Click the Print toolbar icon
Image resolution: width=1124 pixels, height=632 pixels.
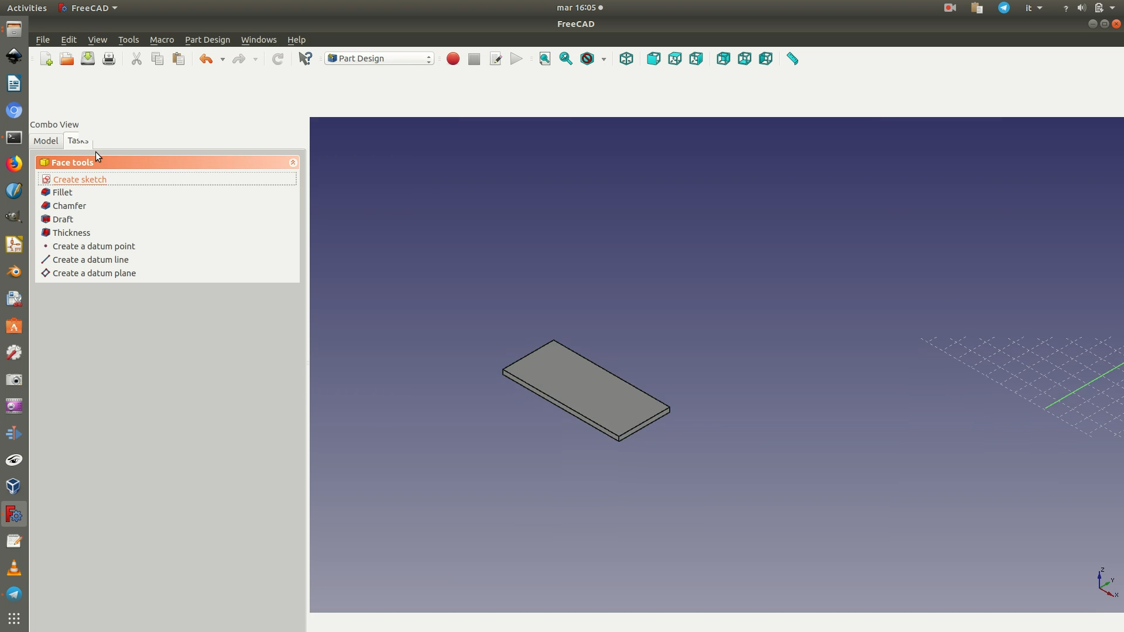[109, 59]
